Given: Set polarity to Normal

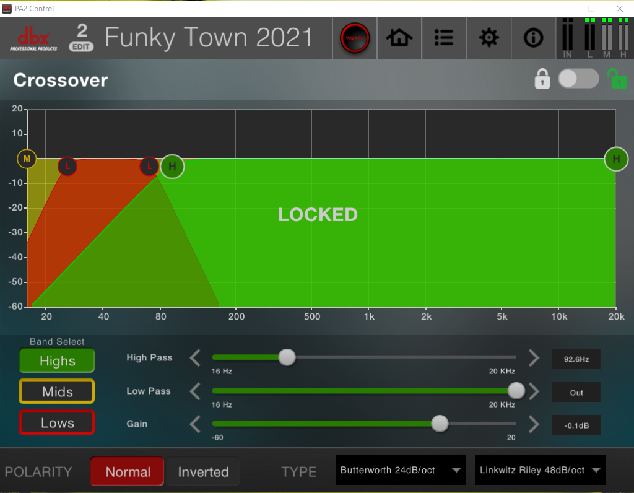Looking at the screenshot, I should pos(128,472).
